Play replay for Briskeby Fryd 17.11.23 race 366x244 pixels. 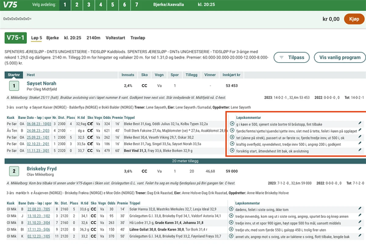coord(231,229)
